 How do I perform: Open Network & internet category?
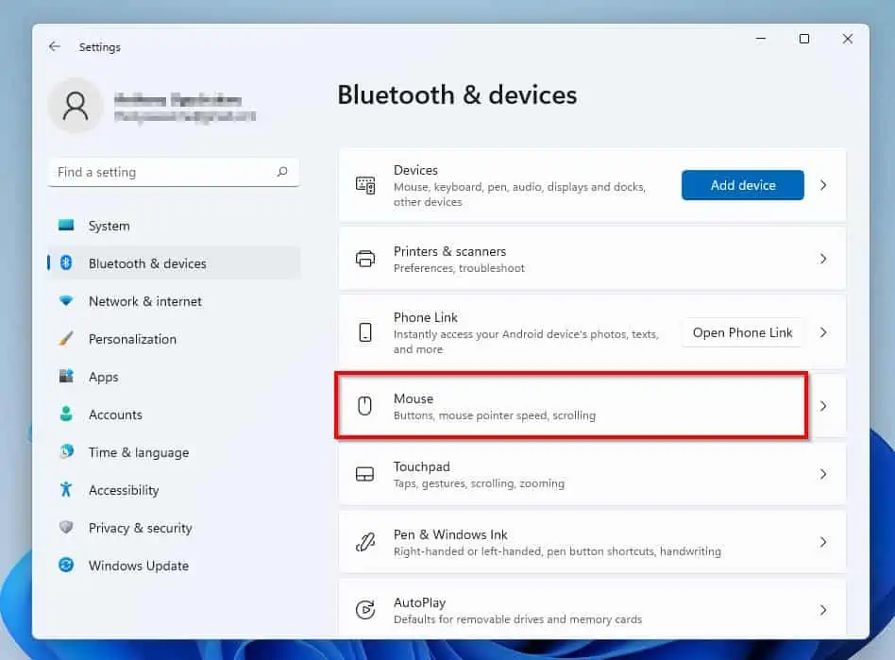coord(174,301)
